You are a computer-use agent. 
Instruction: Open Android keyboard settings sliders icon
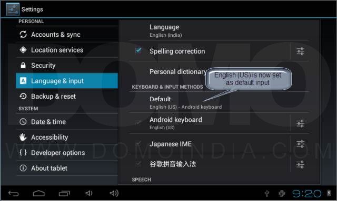coord(300,123)
